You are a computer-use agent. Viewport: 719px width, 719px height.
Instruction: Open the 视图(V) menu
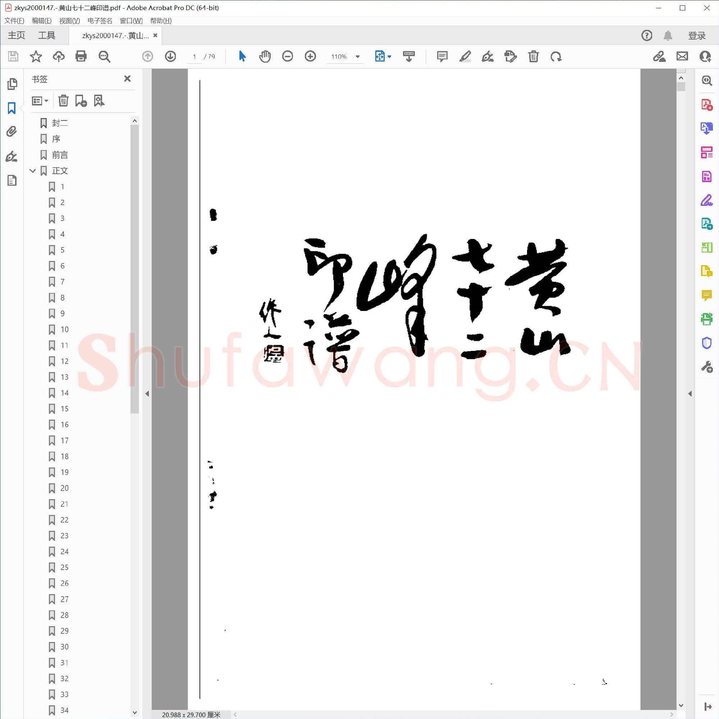tap(69, 21)
